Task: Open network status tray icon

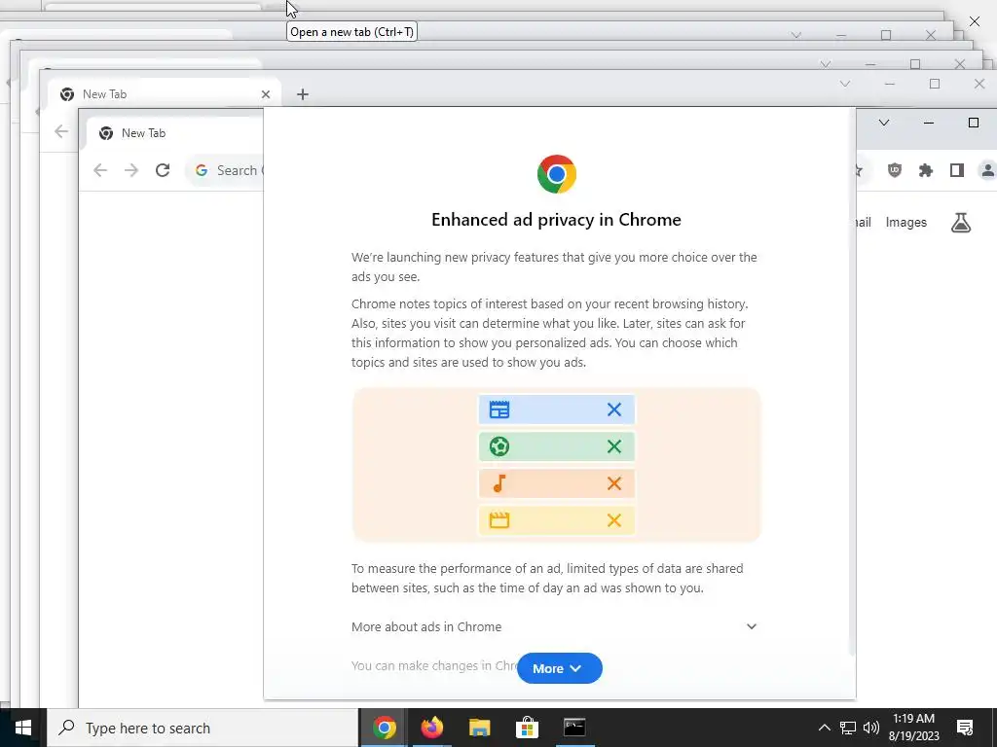Action: click(848, 728)
